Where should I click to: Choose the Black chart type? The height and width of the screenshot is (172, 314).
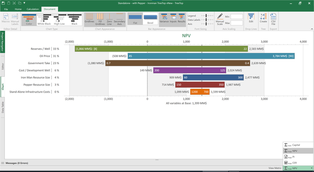tap(75, 19)
